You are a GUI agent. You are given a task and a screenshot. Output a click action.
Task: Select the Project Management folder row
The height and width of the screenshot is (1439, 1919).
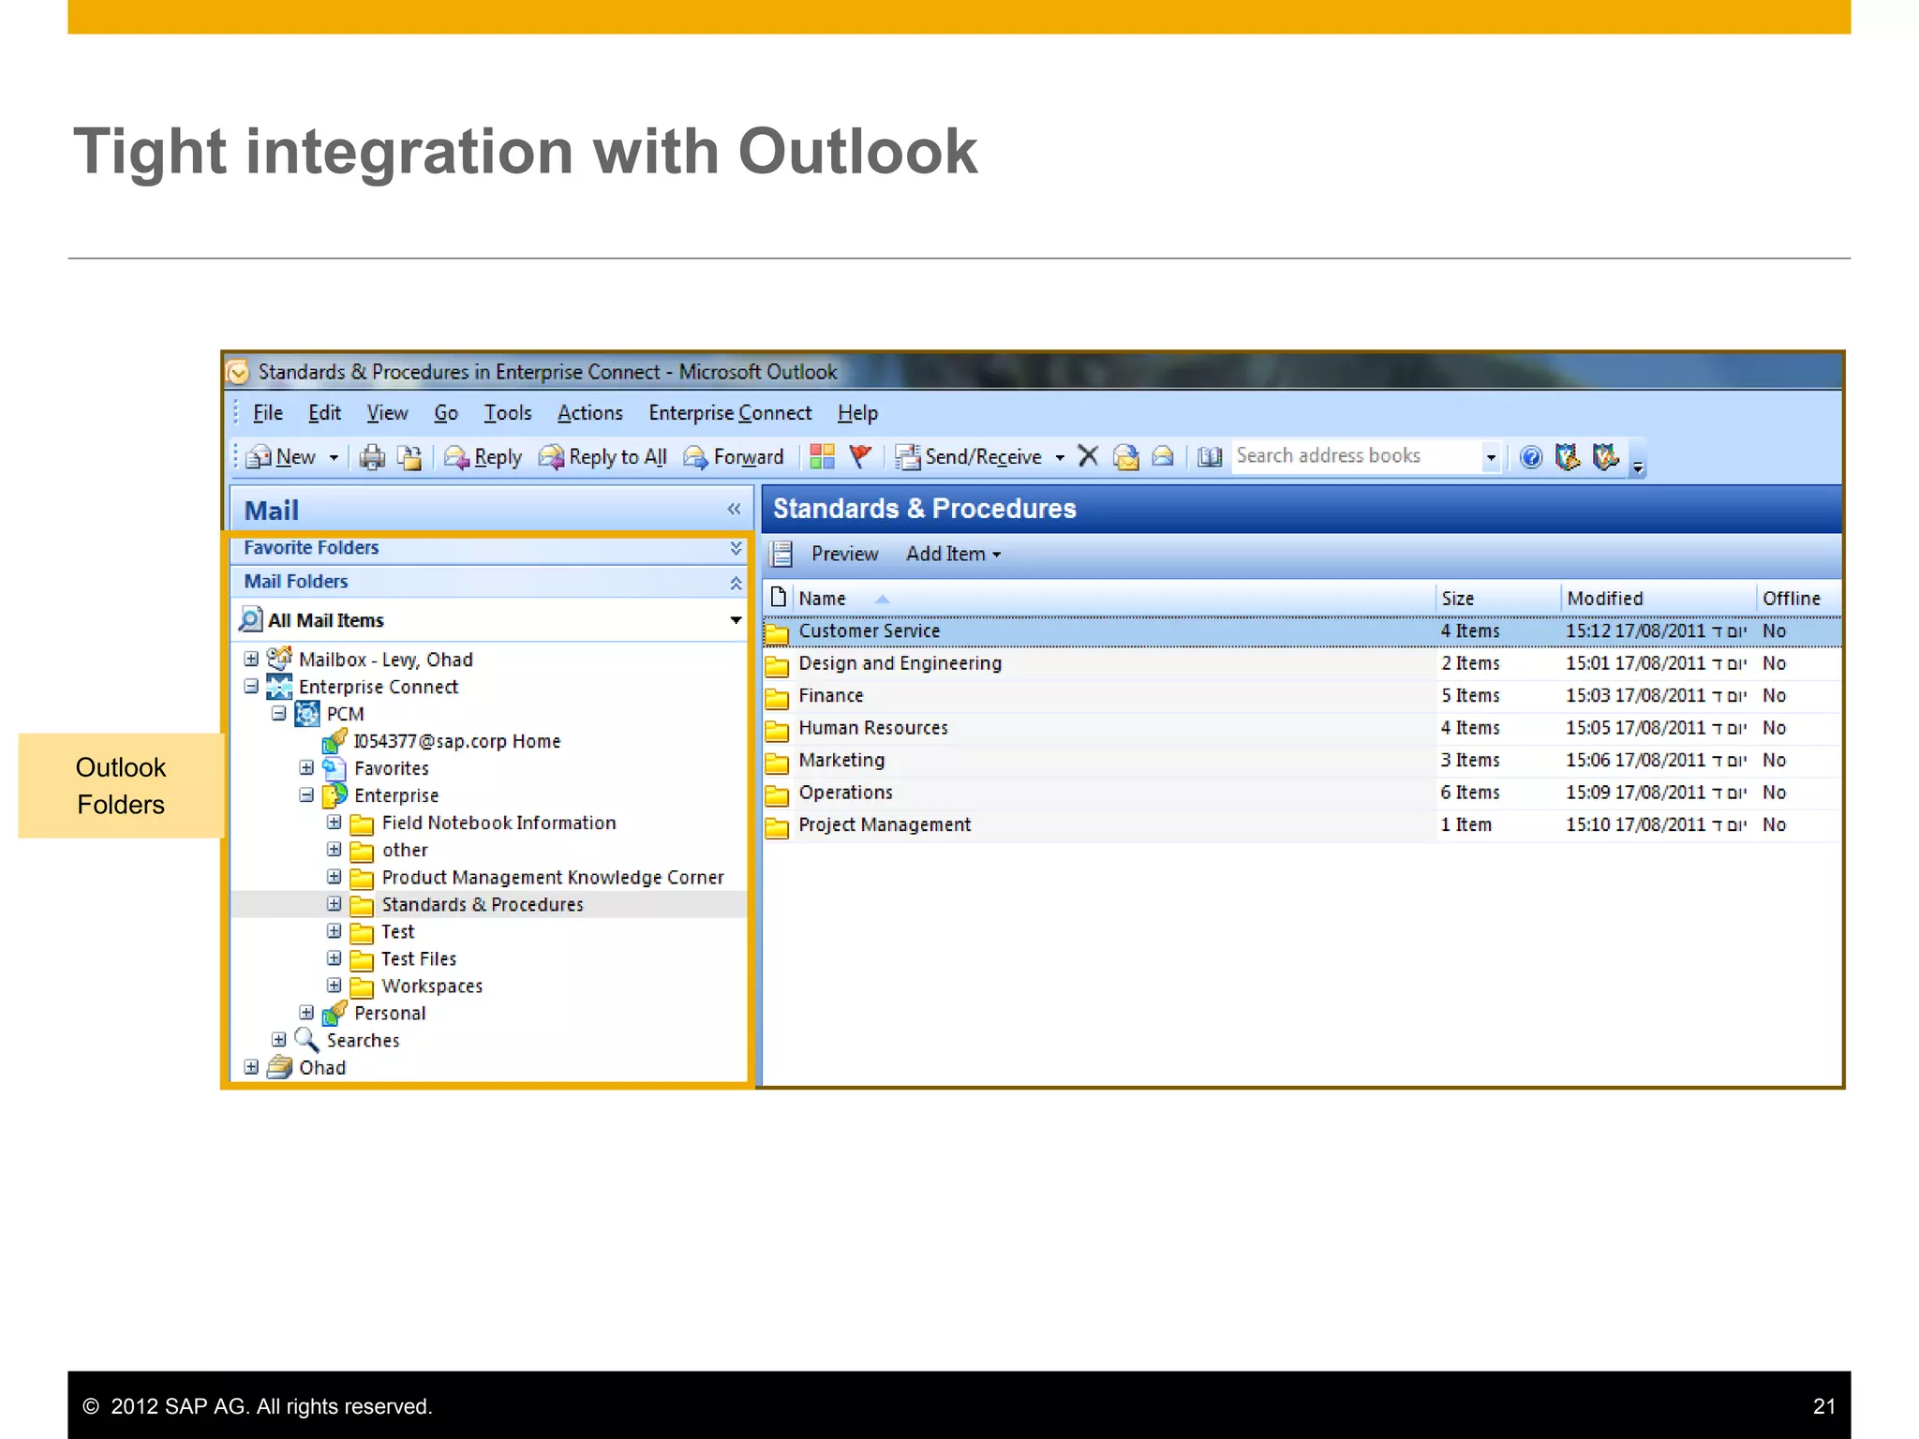pyautogui.click(x=1302, y=825)
